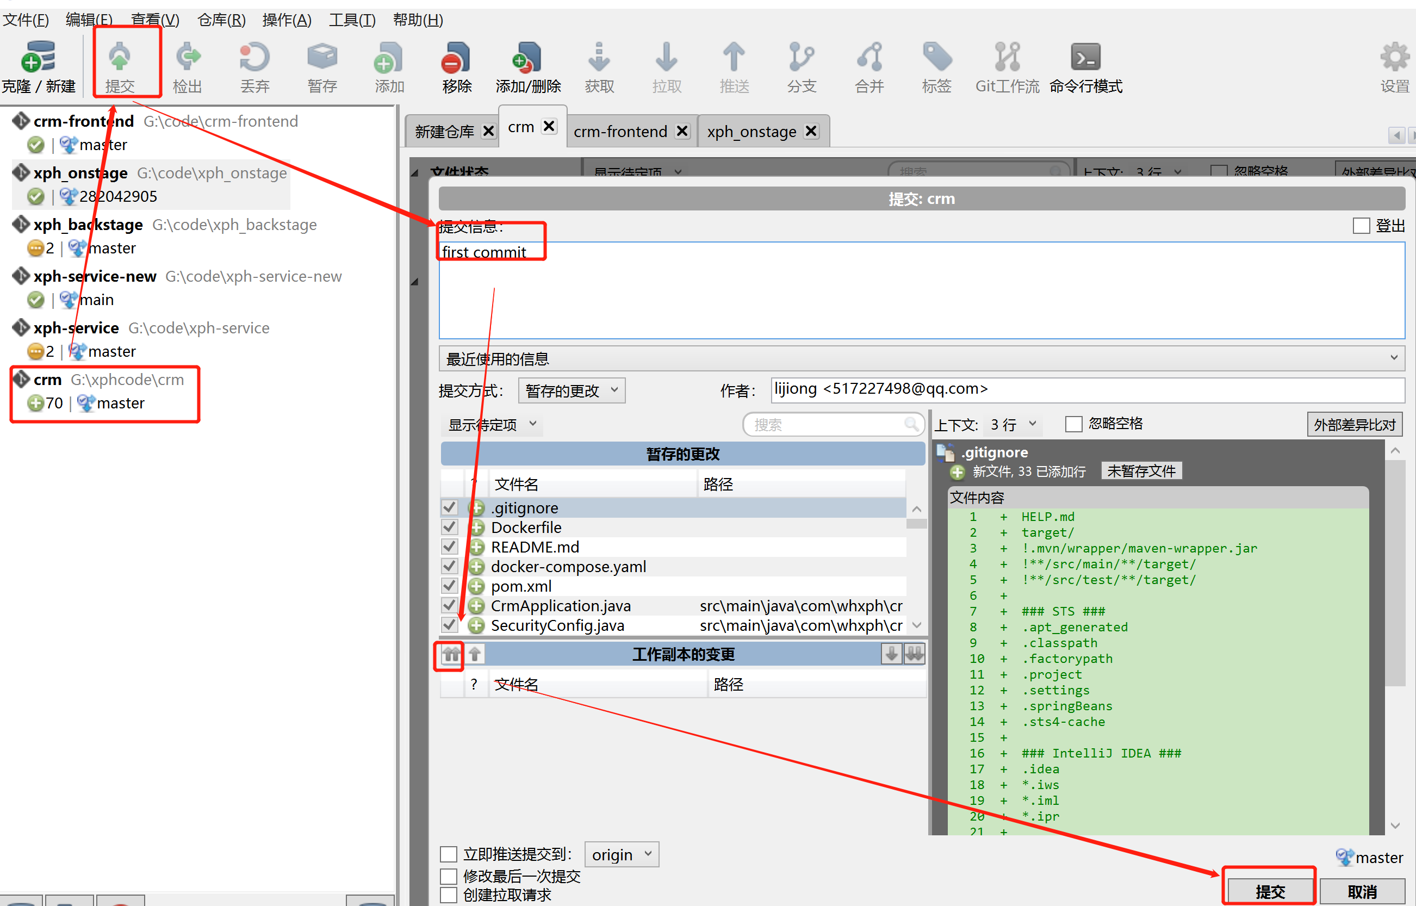Click the 添加/删除 toolbar icon
The height and width of the screenshot is (906, 1416).
tap(527, 57)
